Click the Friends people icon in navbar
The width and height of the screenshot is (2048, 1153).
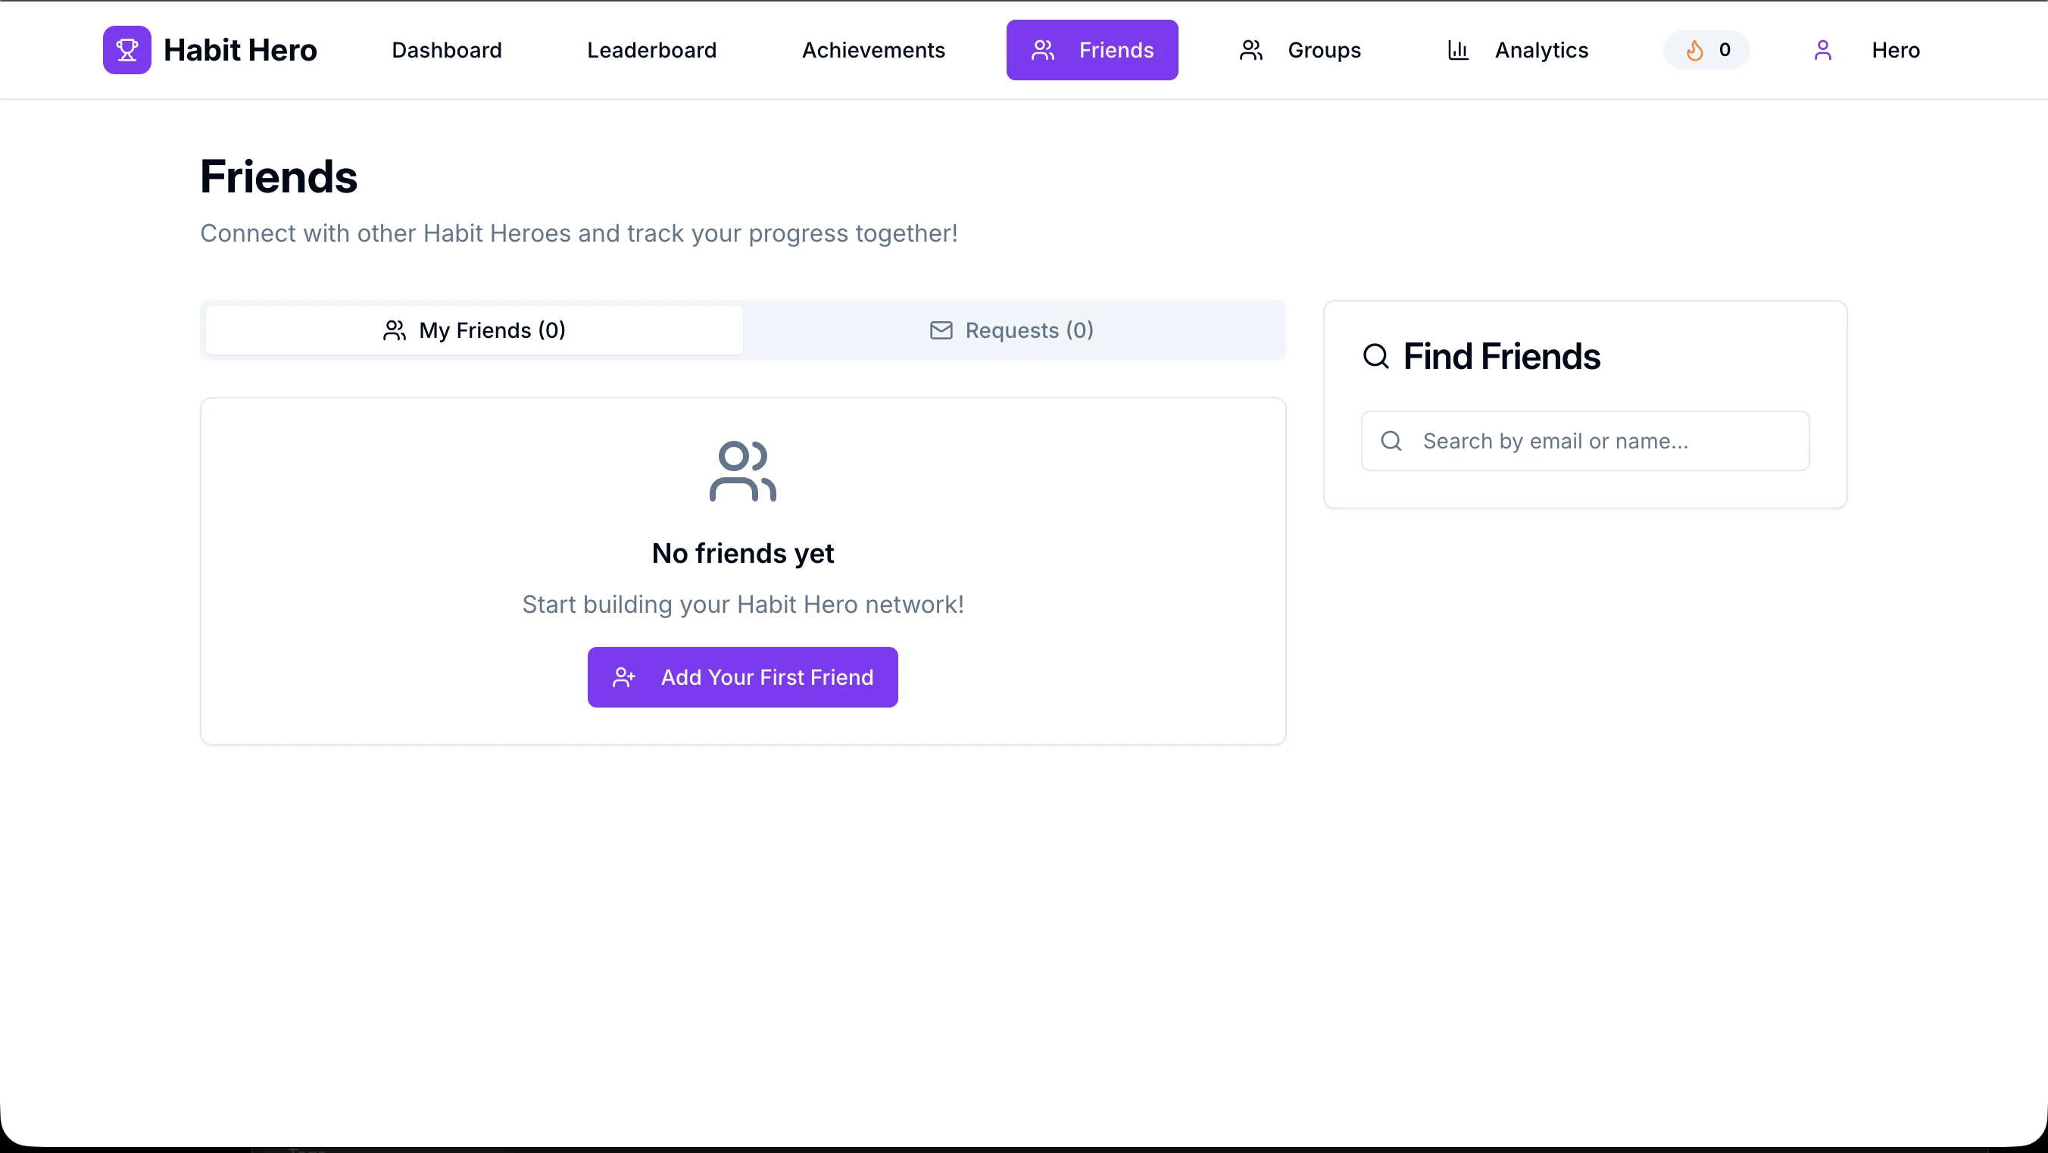pos(1042,50)
